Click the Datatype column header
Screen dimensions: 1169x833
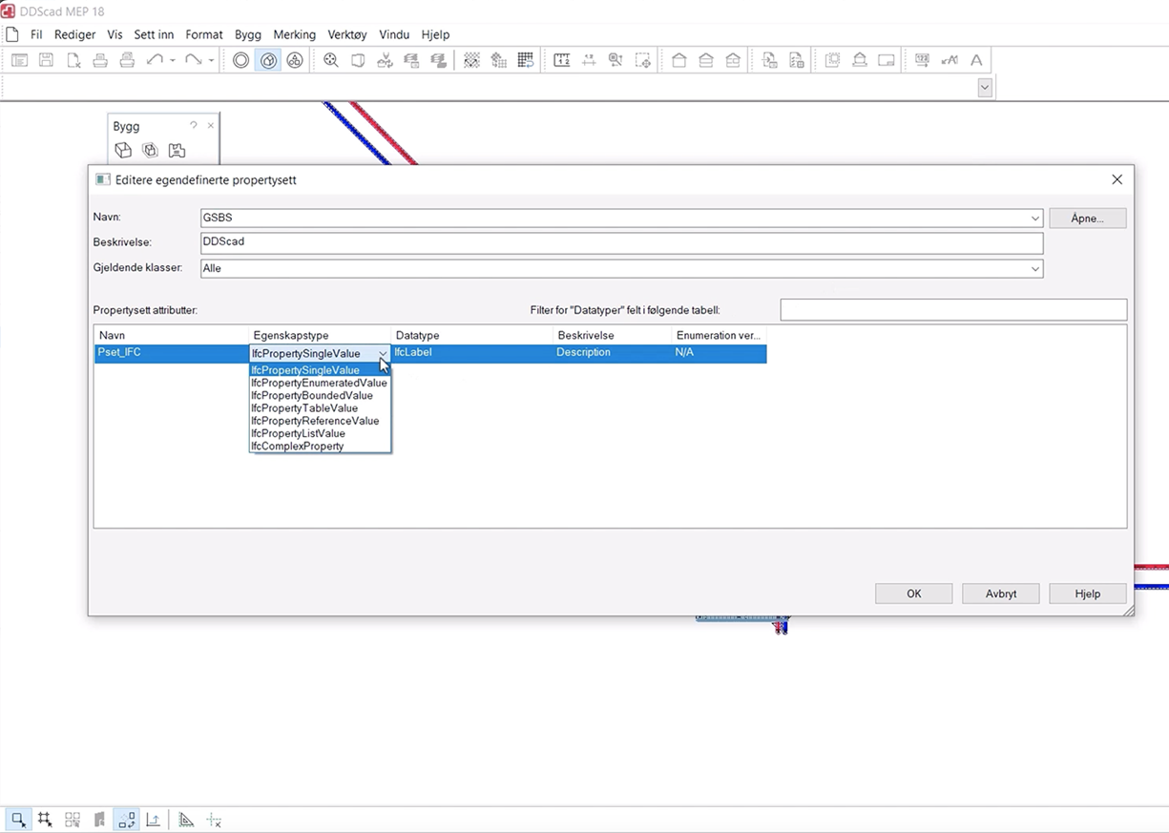(471, 336)
